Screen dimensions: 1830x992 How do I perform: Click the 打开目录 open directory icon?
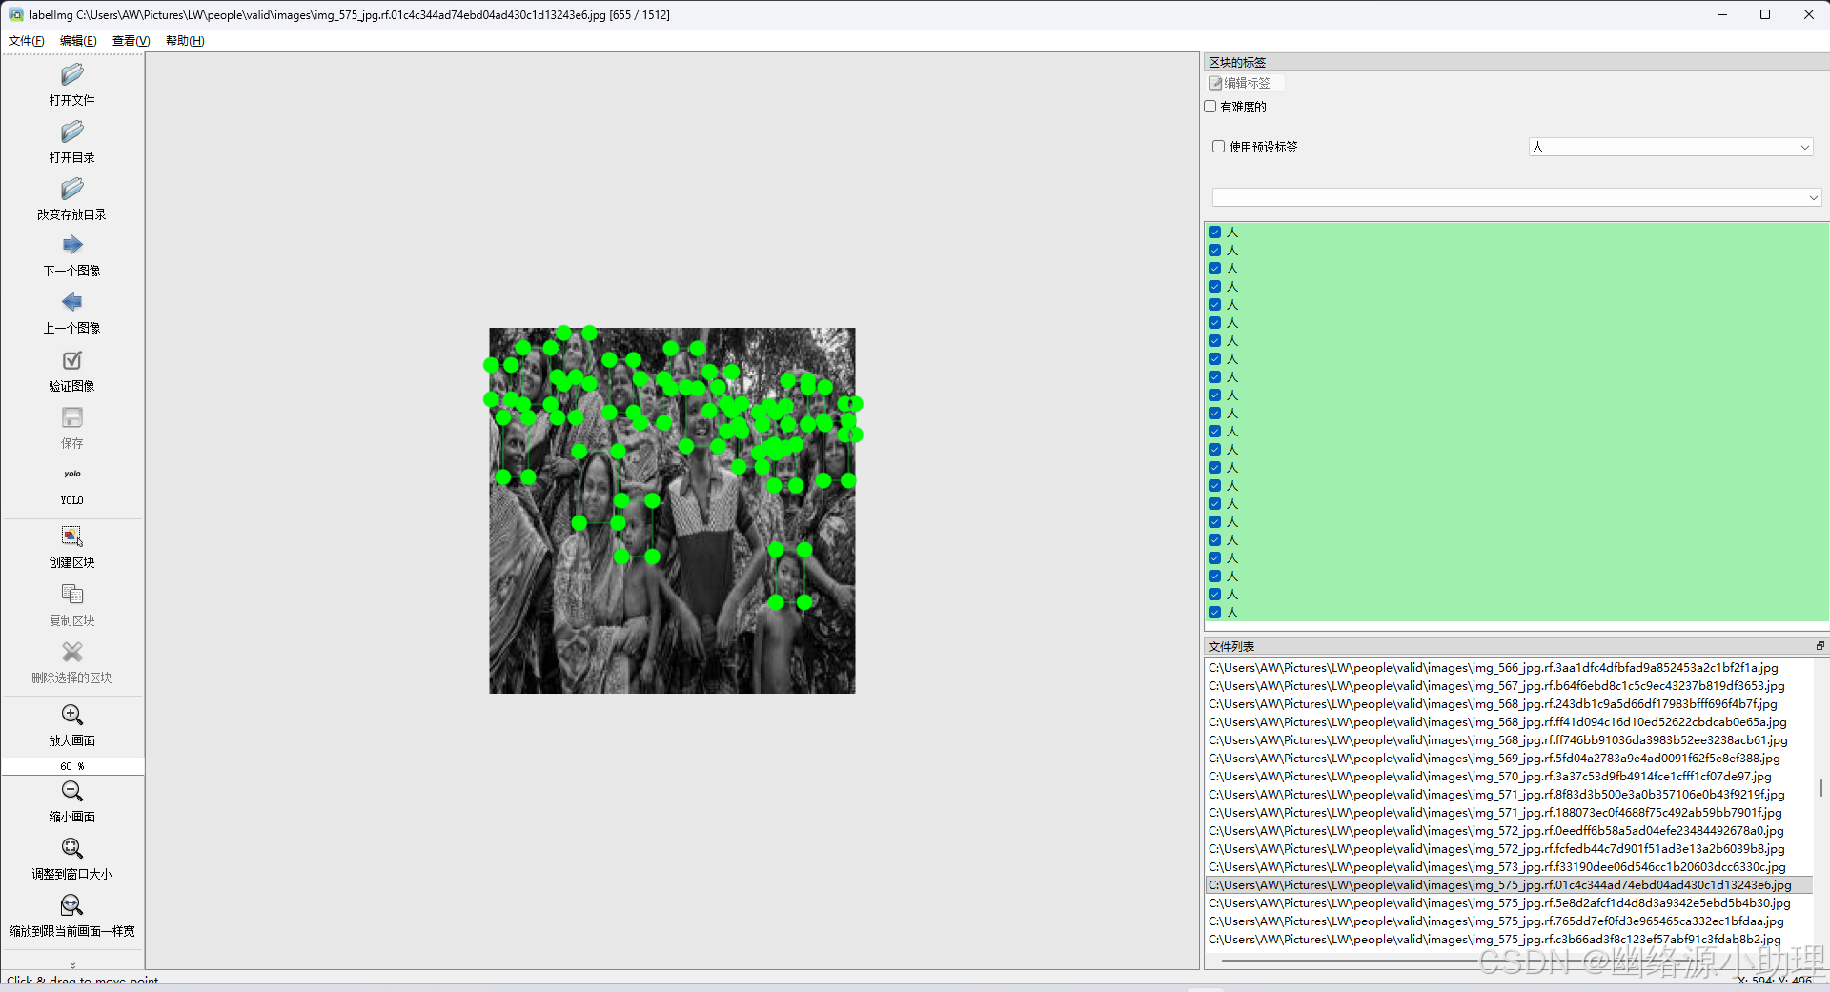pos(72,132)
